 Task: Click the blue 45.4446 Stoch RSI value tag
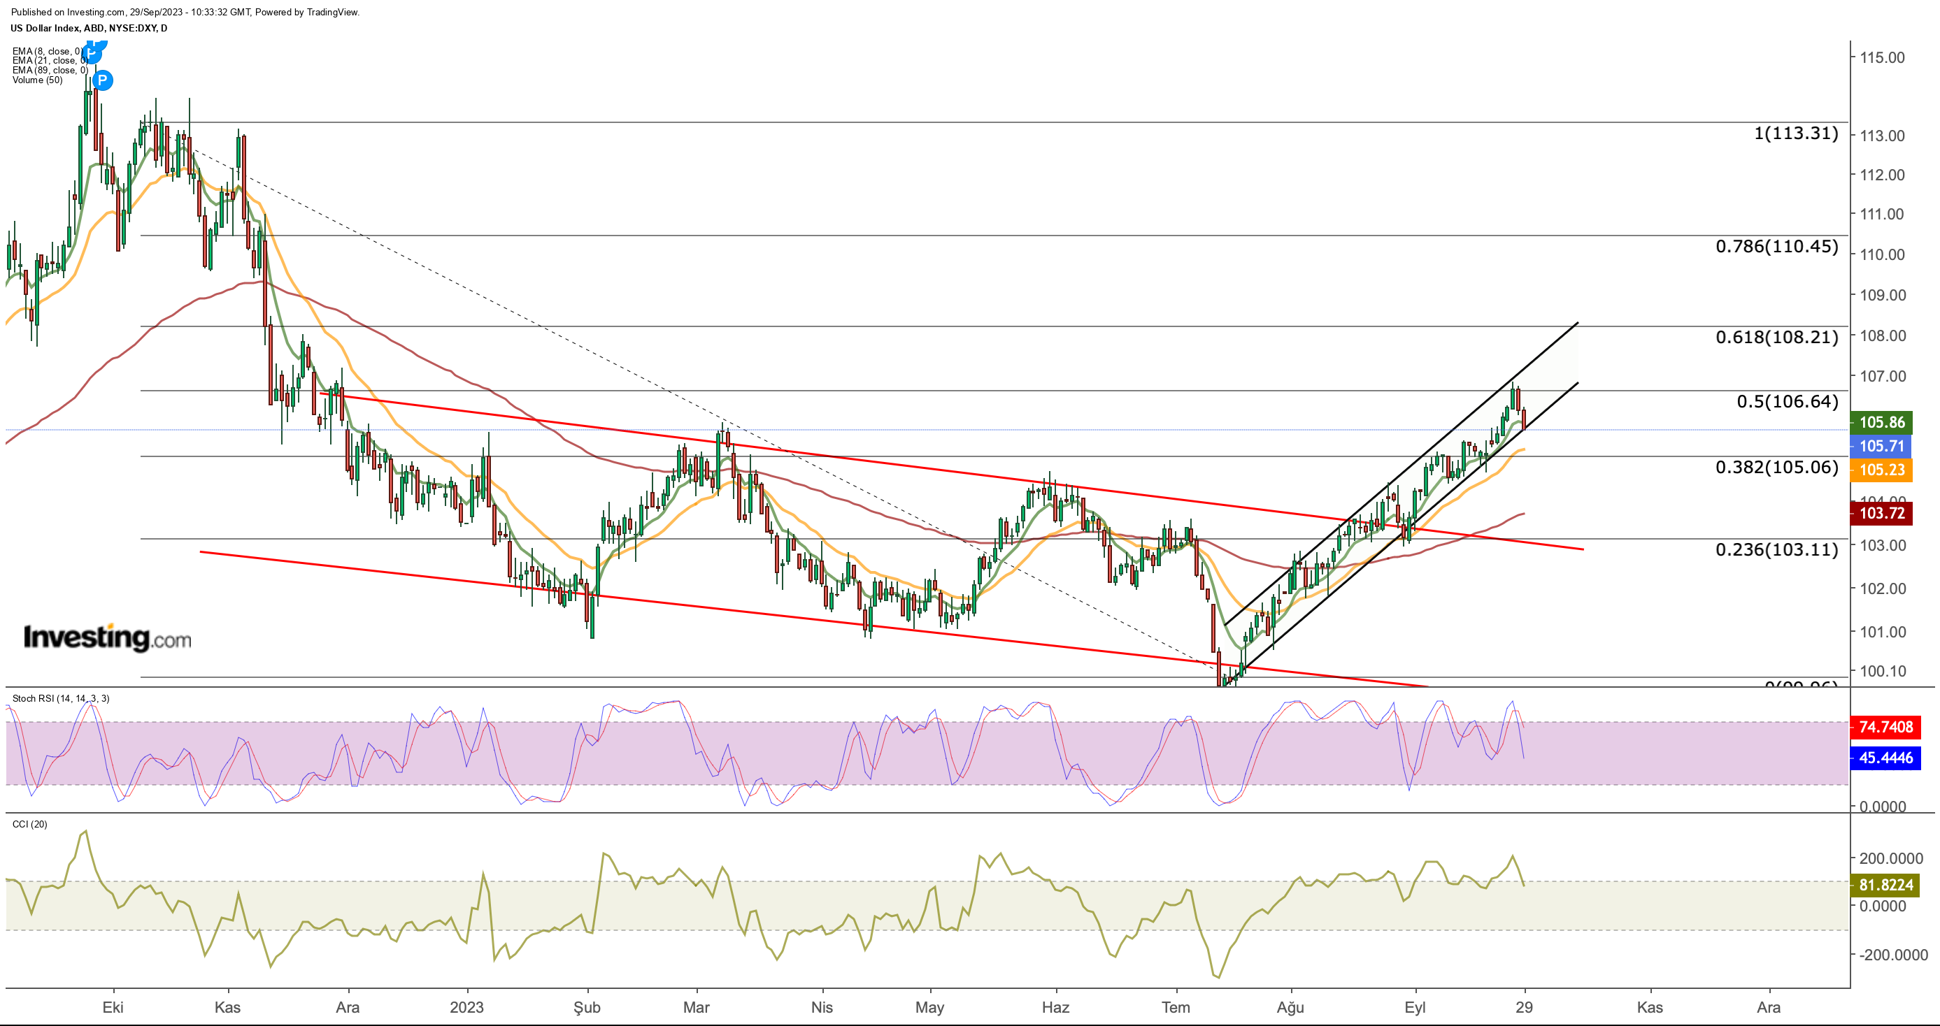coord(1885,758)
